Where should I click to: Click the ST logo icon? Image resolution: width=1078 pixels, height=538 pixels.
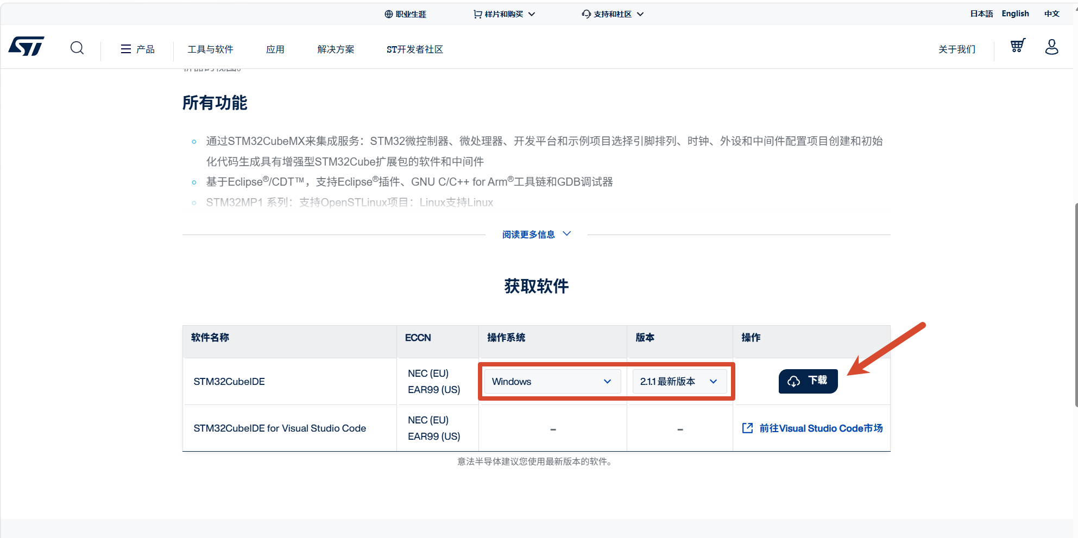click(x=26, y=47)
